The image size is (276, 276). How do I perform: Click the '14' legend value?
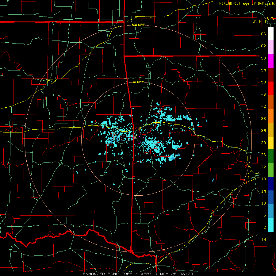click(x=263, y=191)
